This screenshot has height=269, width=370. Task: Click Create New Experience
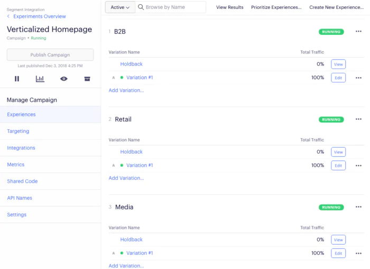tap(336, 7)
